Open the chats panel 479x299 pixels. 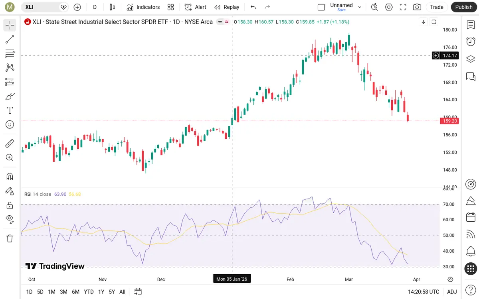471,76
